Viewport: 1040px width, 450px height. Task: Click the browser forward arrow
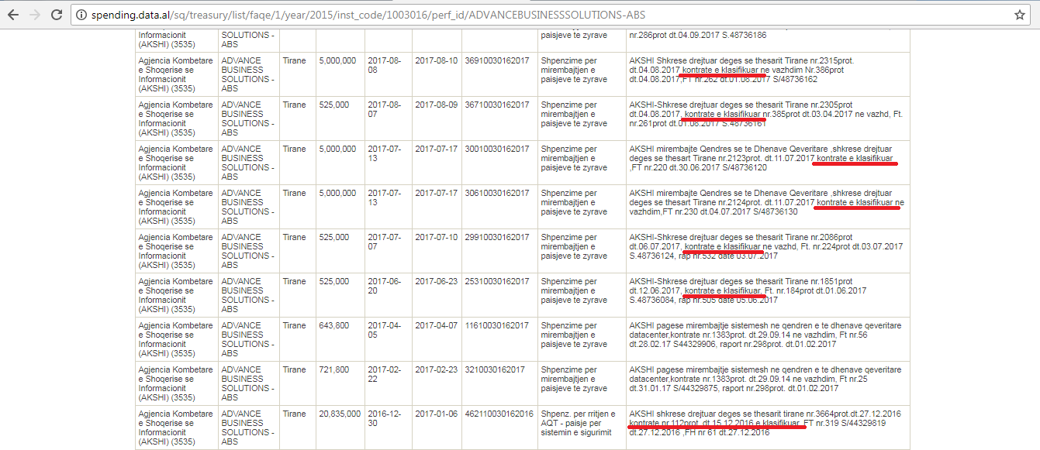(34, 15)
